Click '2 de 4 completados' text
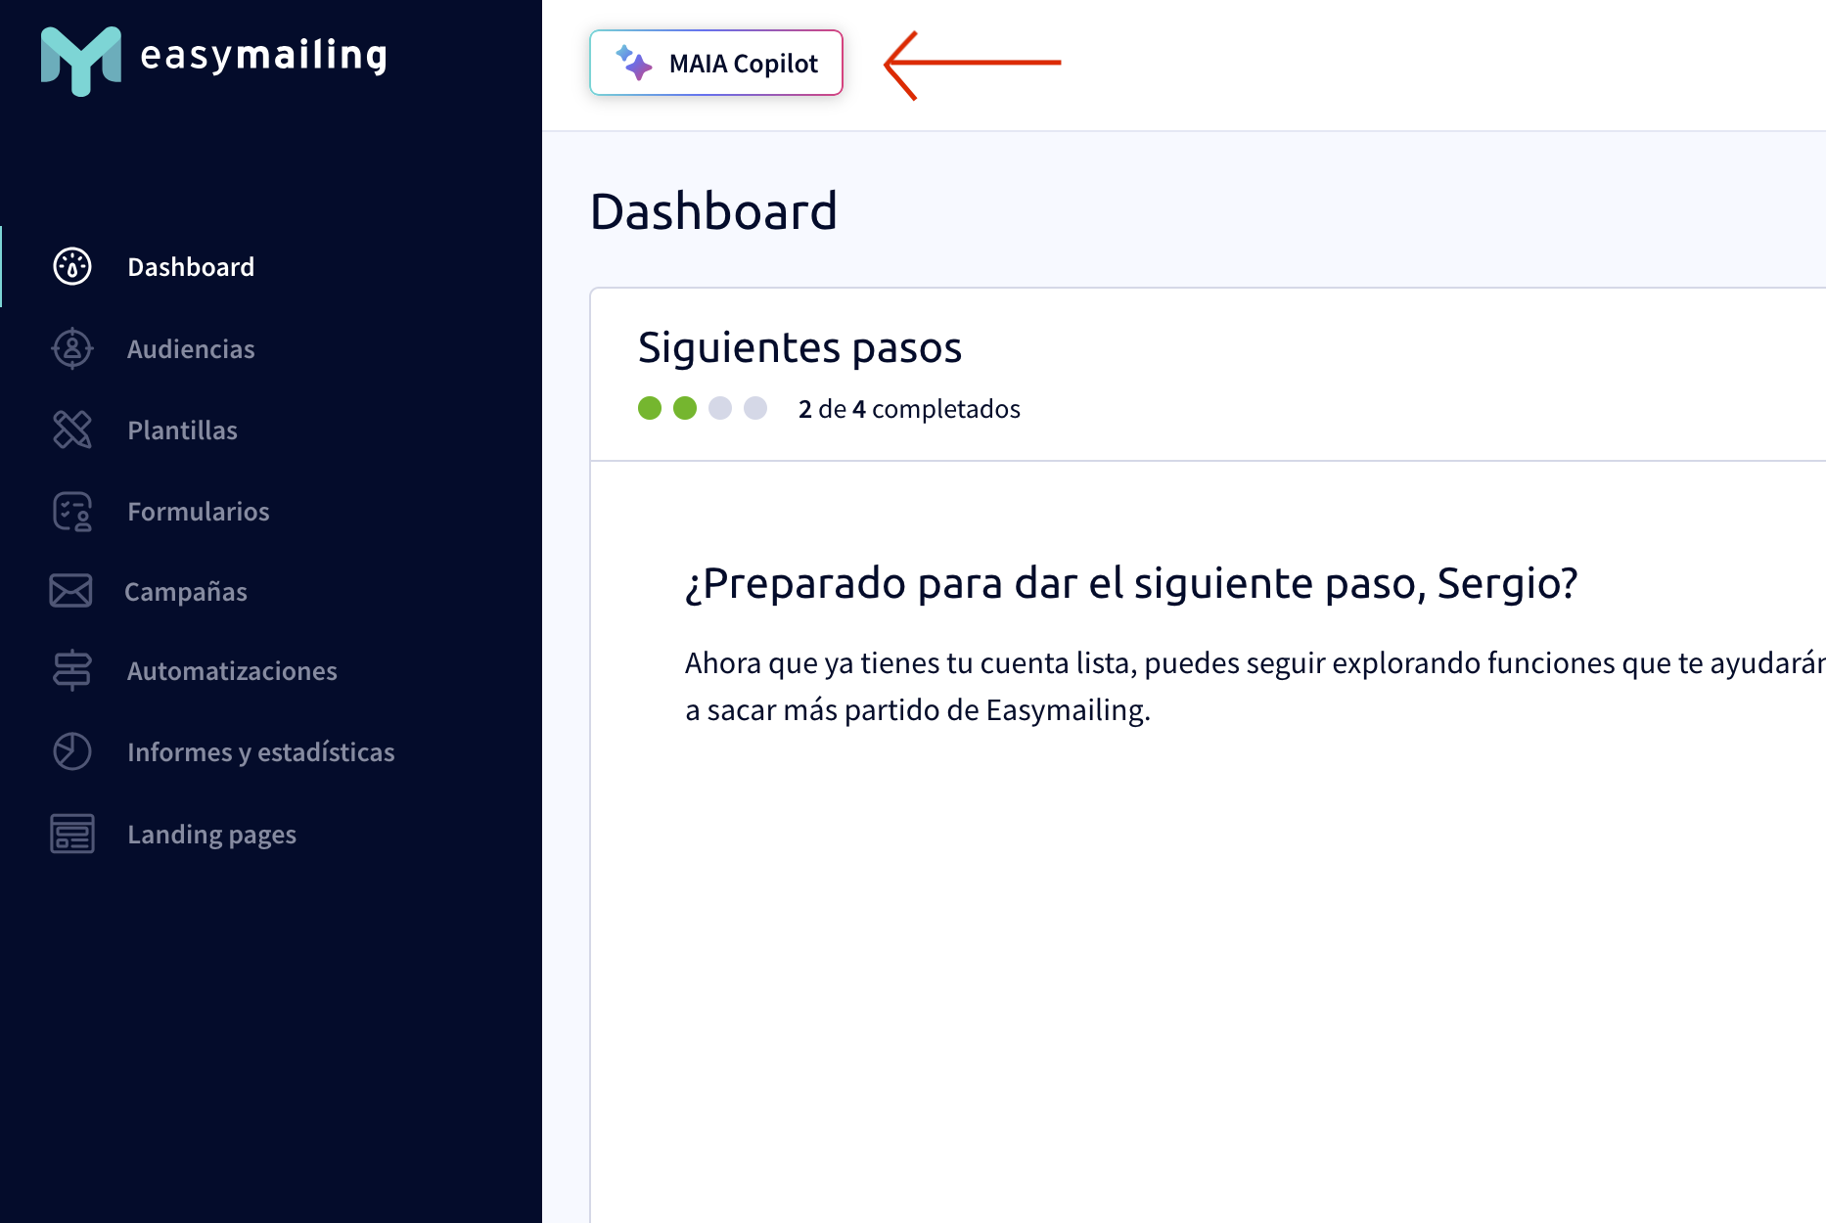Image resolution: width=1826 pixels, height=1223 pixels. click(x=909, y=408)
